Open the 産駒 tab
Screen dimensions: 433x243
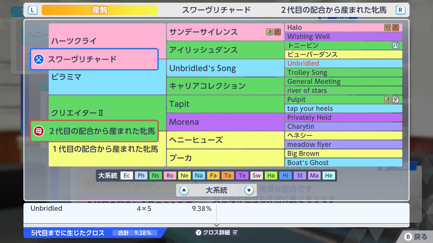pyautogui.click(x=100, y=10)
